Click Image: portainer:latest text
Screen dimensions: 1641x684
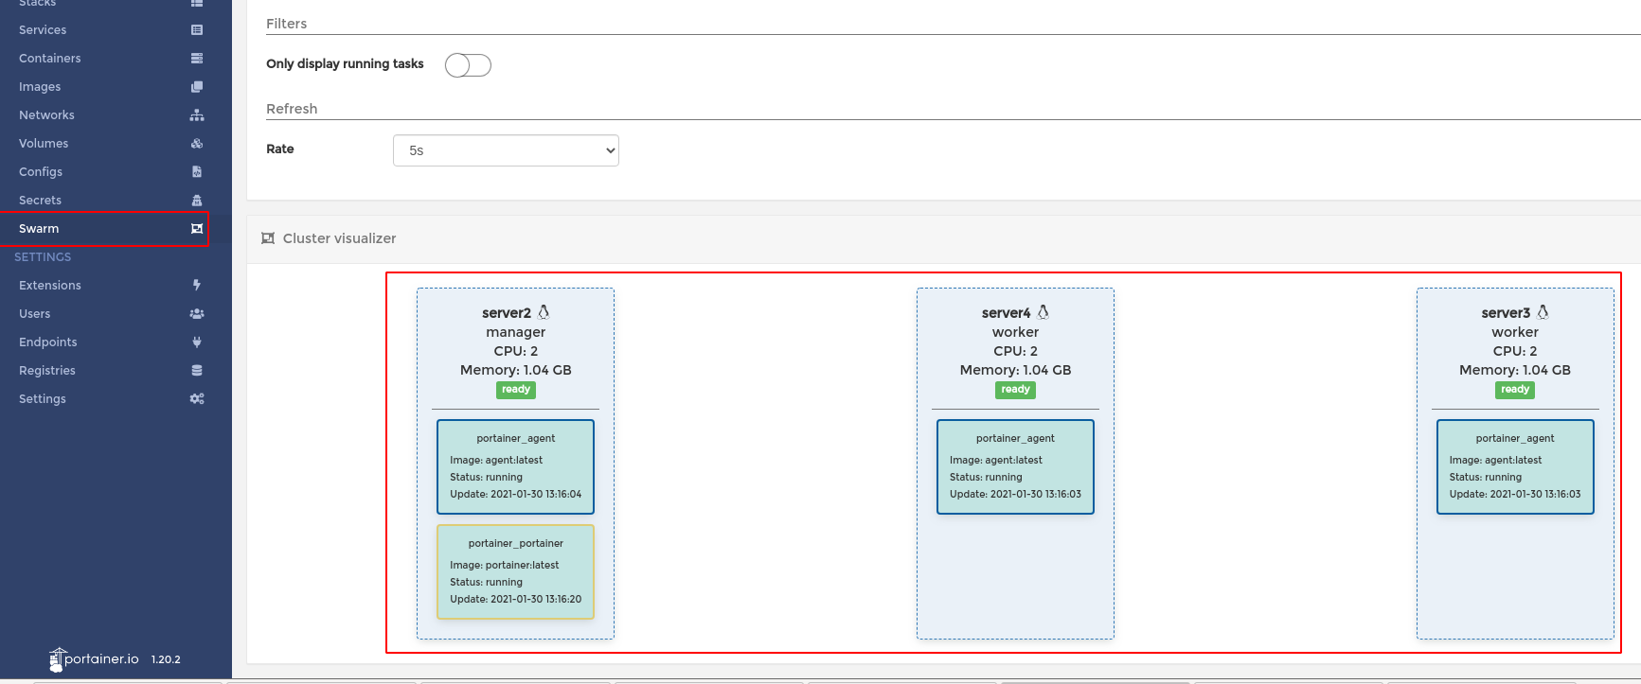click(505, 566)
